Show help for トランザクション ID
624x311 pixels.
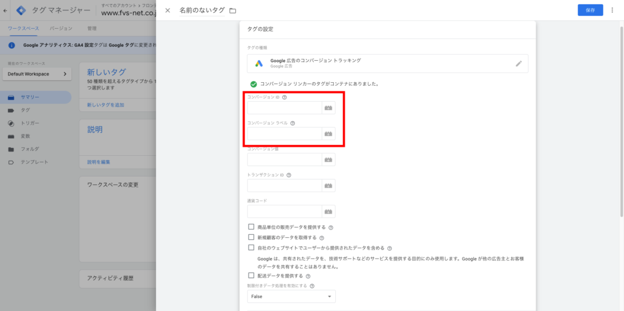(288, 175)
